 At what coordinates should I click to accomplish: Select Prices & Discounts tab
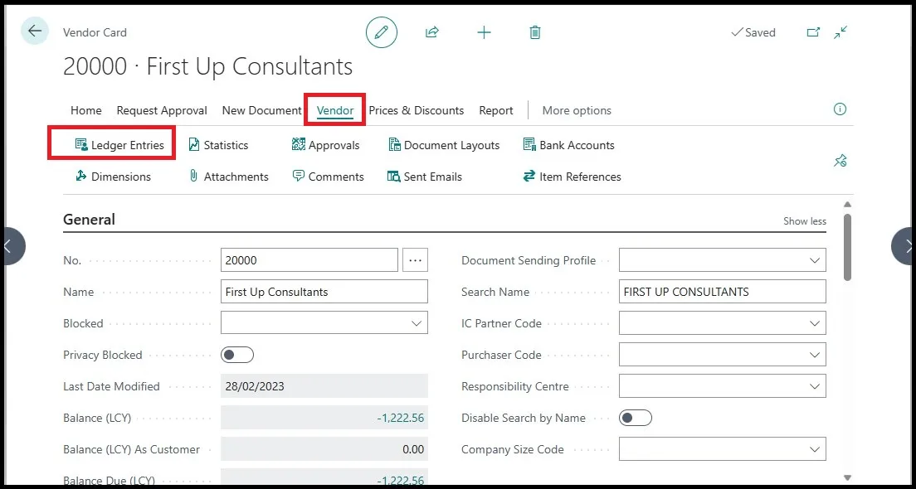[417, 110]
